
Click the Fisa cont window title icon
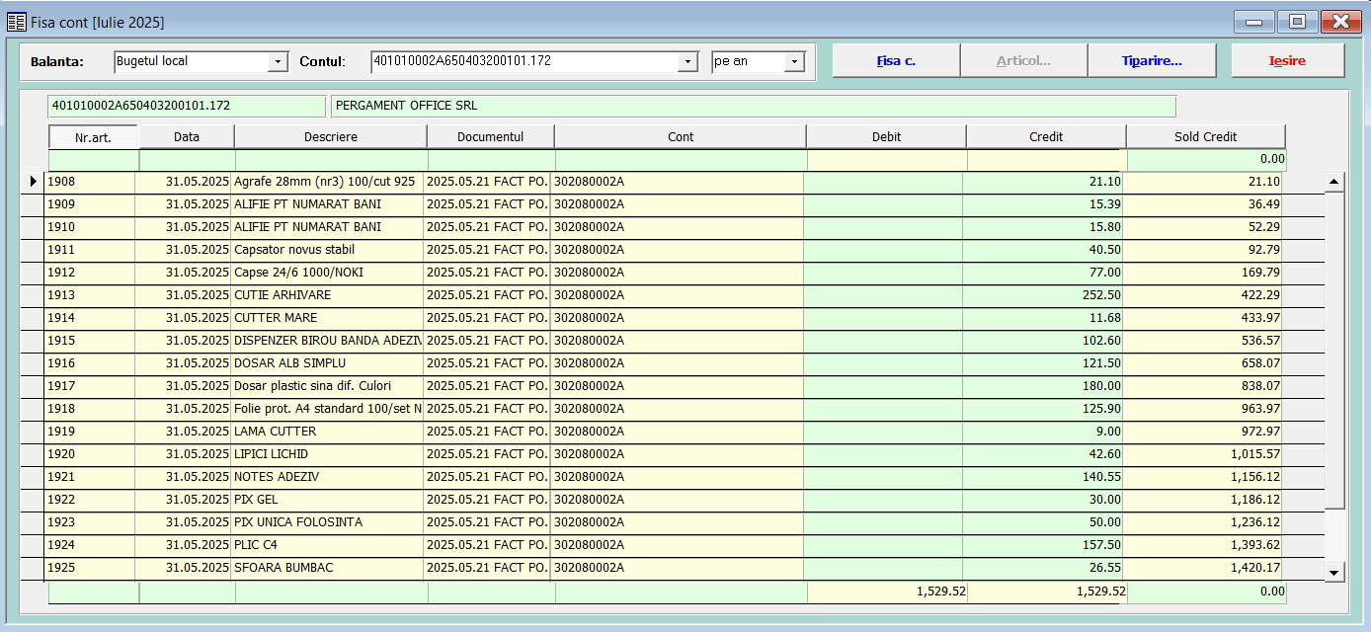[x=17, y=22]
